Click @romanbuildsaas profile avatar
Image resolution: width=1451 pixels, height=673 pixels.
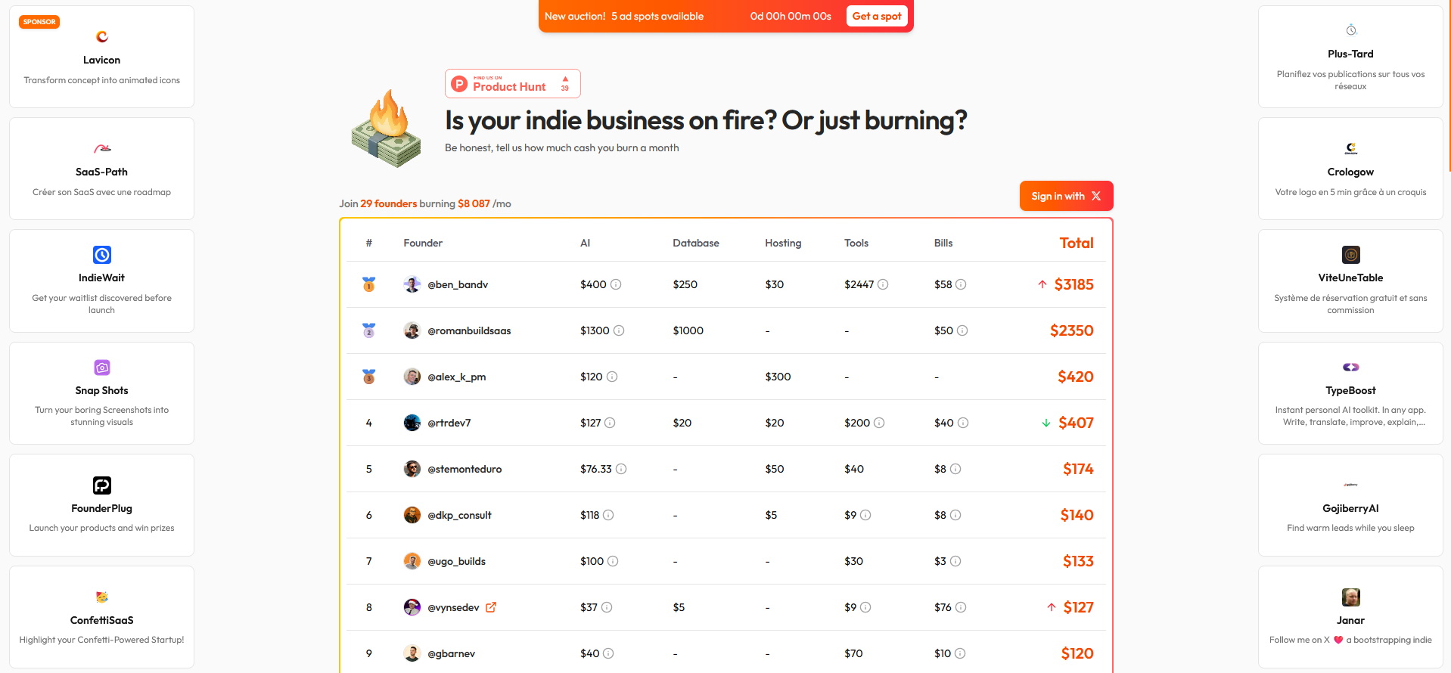412,330
